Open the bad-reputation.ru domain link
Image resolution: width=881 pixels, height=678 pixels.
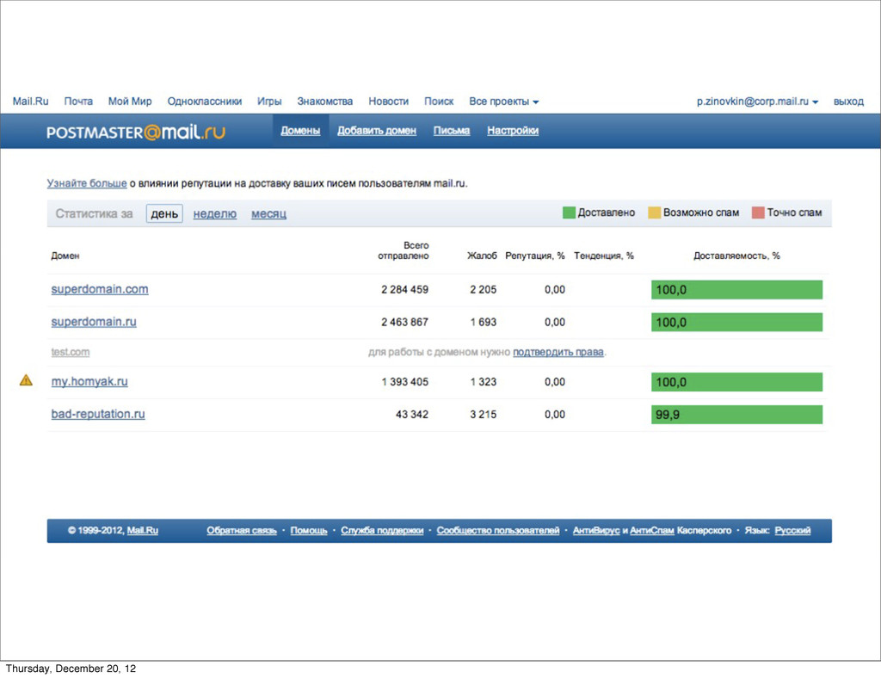pos(98,414)
